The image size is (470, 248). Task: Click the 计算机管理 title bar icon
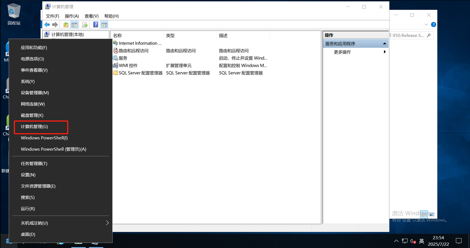pyautogui.click(x=48, y=6)
